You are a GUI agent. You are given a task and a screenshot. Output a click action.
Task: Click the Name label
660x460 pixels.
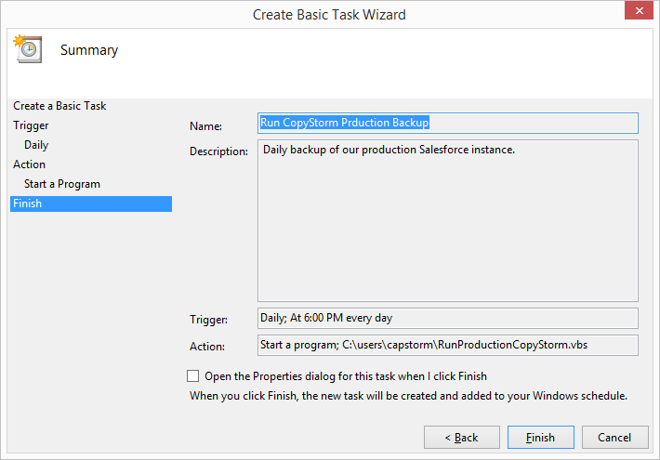(x=205, y=125)
